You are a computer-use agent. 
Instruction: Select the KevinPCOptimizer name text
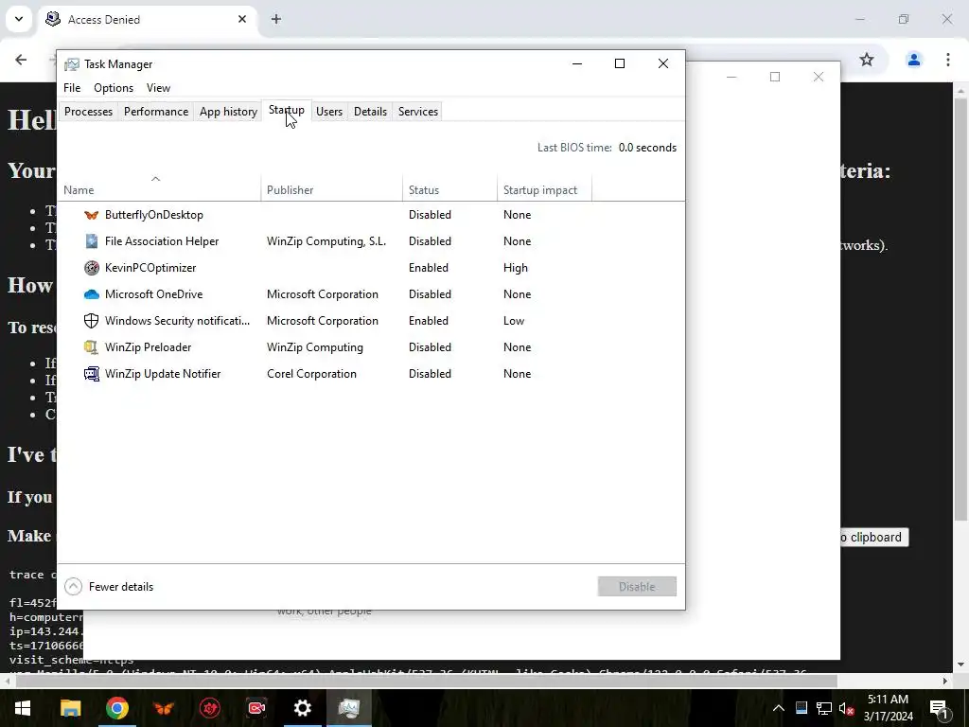pos(150,268)
